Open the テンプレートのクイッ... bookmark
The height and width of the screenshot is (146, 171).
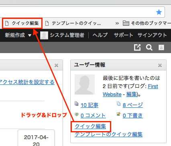pyautogui.click(x=73, y=23)
